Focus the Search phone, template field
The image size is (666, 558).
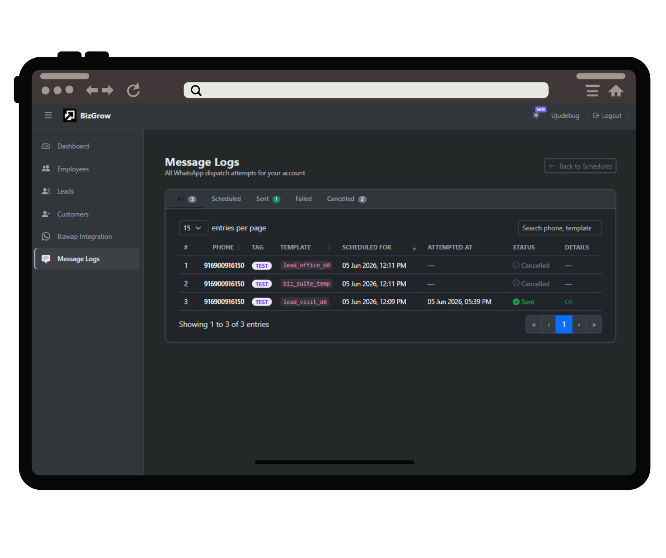click(560, 228)
